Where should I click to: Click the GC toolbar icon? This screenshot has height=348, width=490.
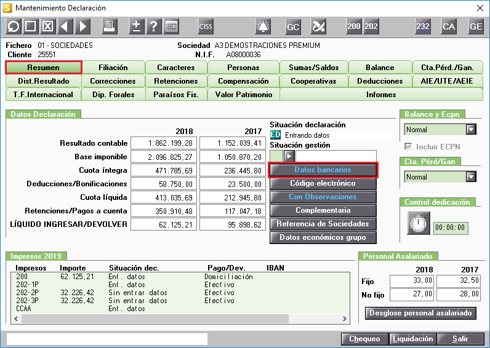[293, 26]
